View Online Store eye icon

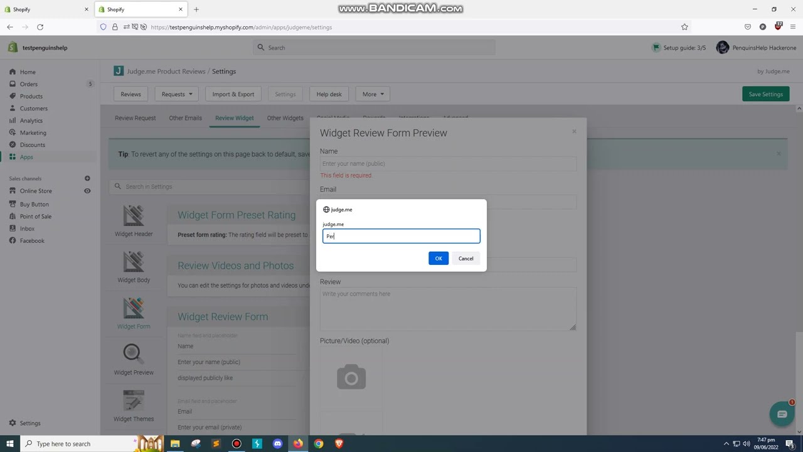tap(87, 191)
